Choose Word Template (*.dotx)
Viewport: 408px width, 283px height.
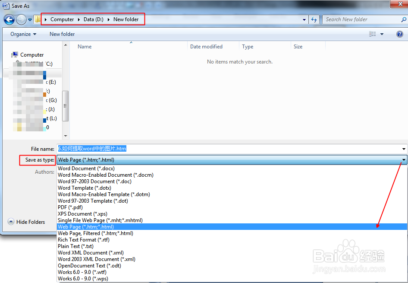click(232, 188)
